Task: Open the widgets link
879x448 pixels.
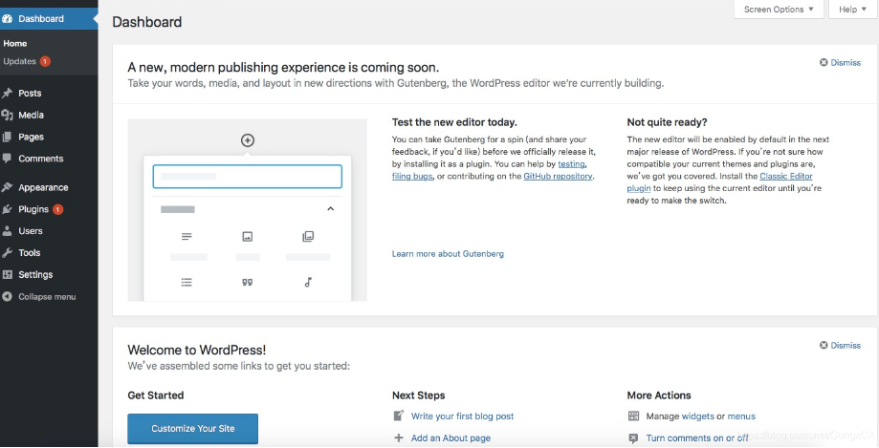Action: pos(698,416)
